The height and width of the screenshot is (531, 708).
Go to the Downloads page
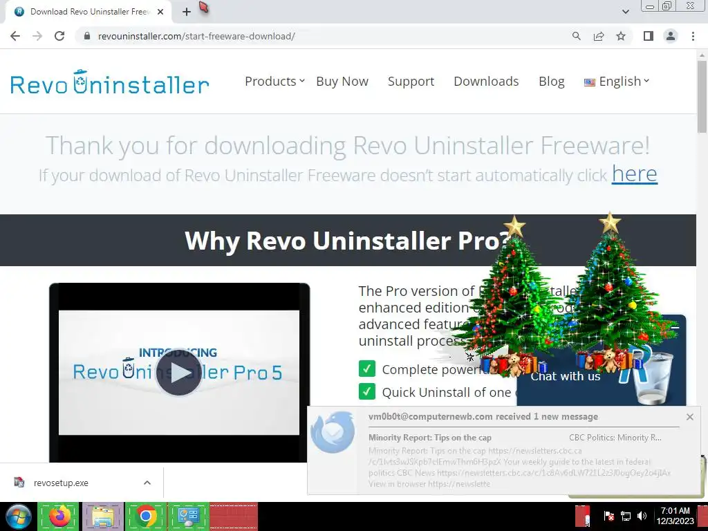click(x=486, y=82)
